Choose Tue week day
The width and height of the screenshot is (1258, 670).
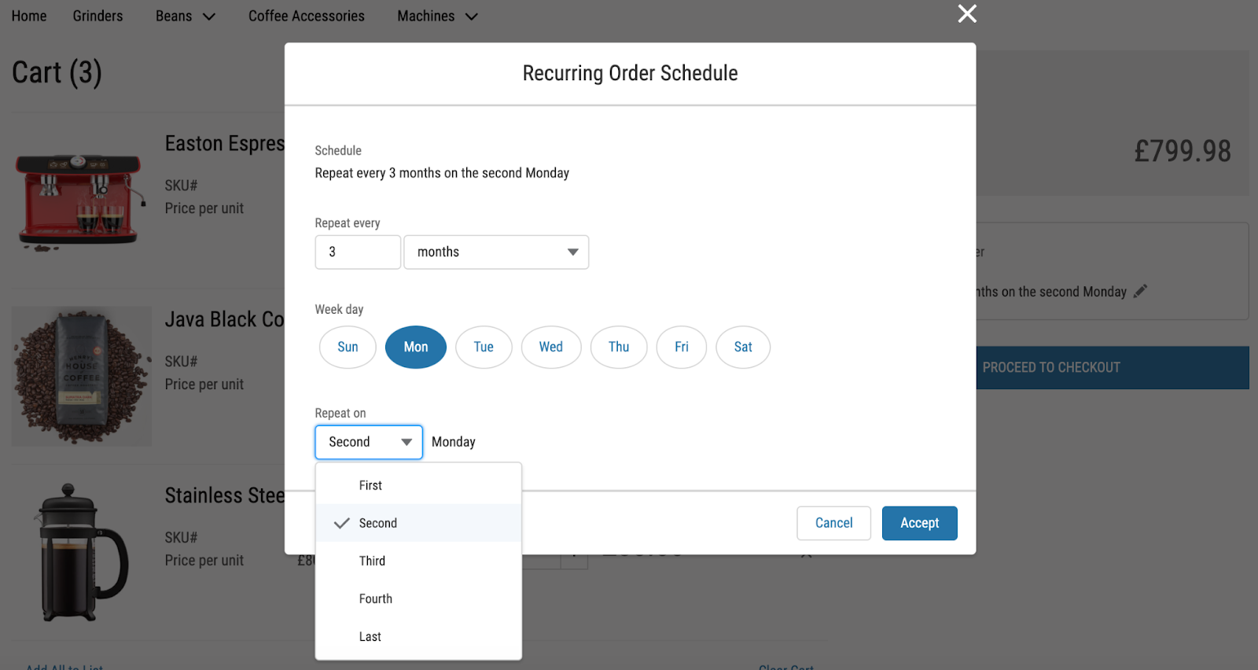pos(484,347)
